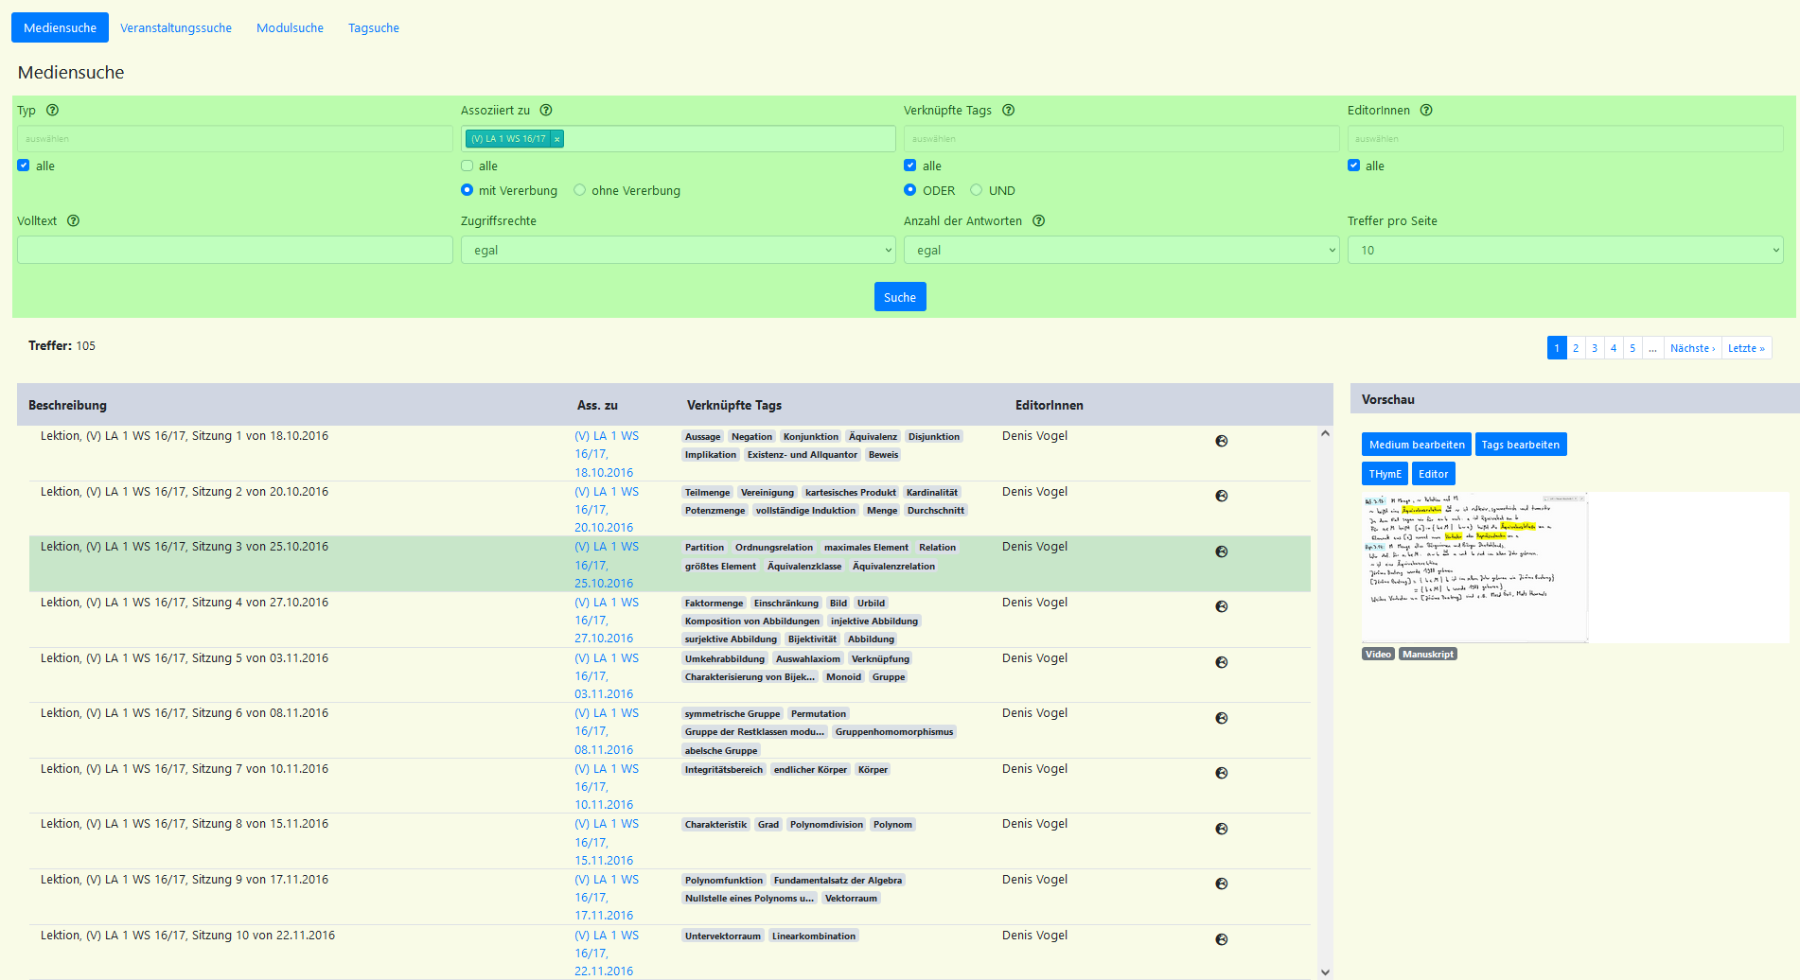Open help icon for Anzahl der Antworten
The width and height of the screenshot is (1800, 980).
pos(1039,221)
